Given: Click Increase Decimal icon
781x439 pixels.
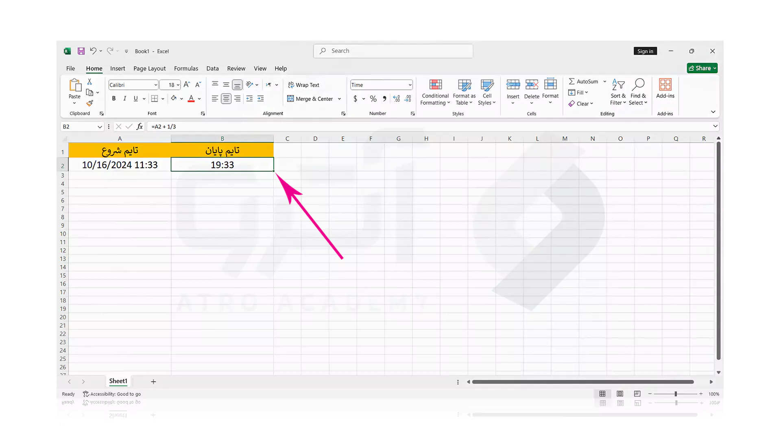Looking at the screenshot, I should tap(397, 98).
